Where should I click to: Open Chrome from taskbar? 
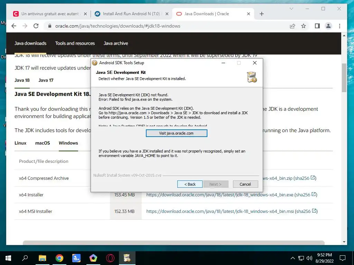click(59, 258)
